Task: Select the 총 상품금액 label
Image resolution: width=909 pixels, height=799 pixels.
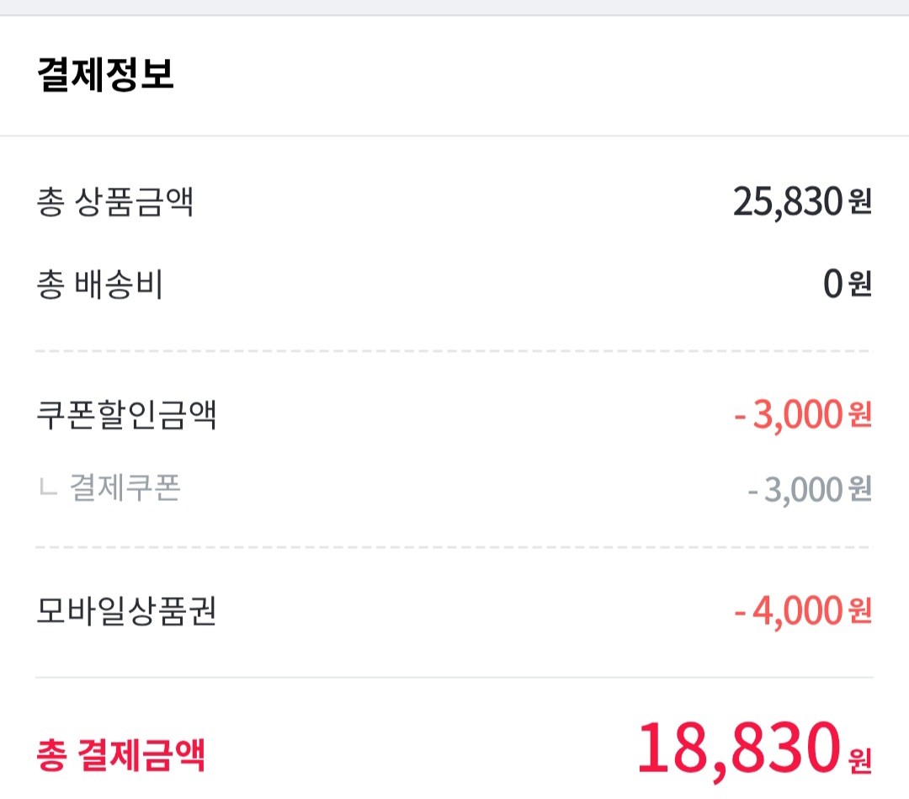Action: (115, 203)
